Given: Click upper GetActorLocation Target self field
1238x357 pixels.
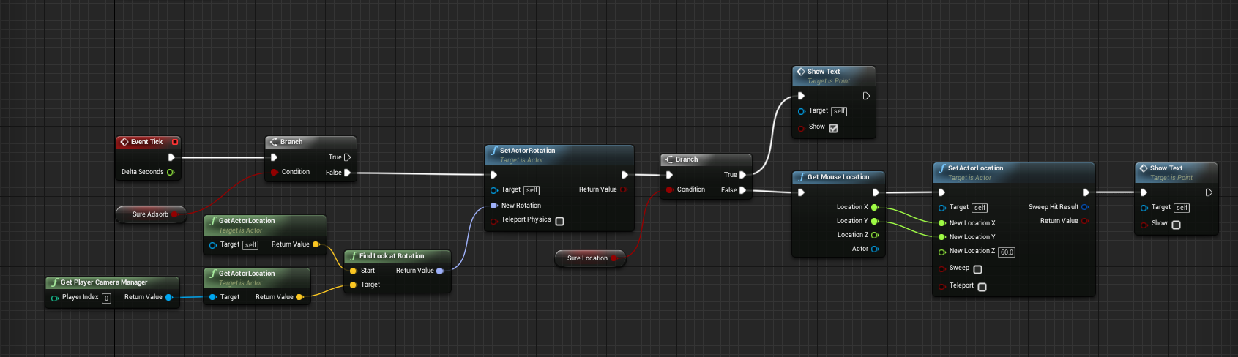Looking at the screenshot, I should click(250, 245).
